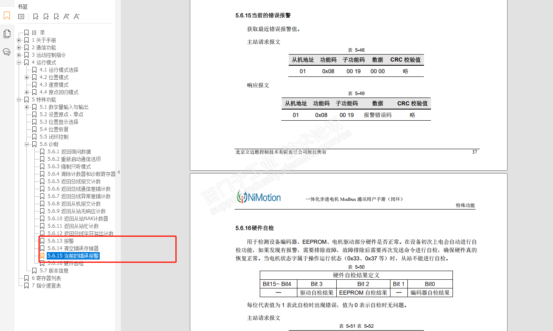Image resolution: width=553 pixels, height=331 pixels.
Task: Open bookmark '7 指令速查表'
Action: [46, 286]
